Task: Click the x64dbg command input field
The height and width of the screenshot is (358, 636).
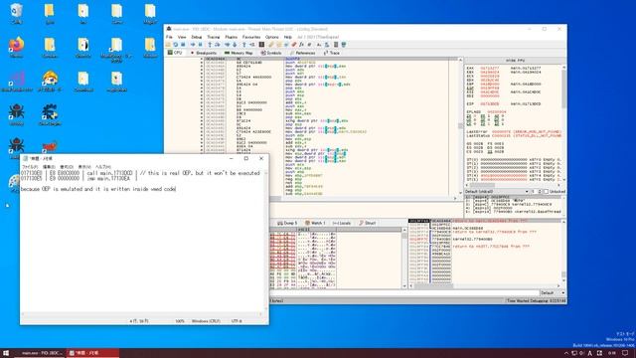Action: [x=404, y=292]
